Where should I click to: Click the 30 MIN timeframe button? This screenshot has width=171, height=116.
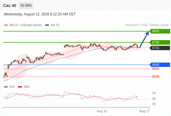click(x=26, y=6)
